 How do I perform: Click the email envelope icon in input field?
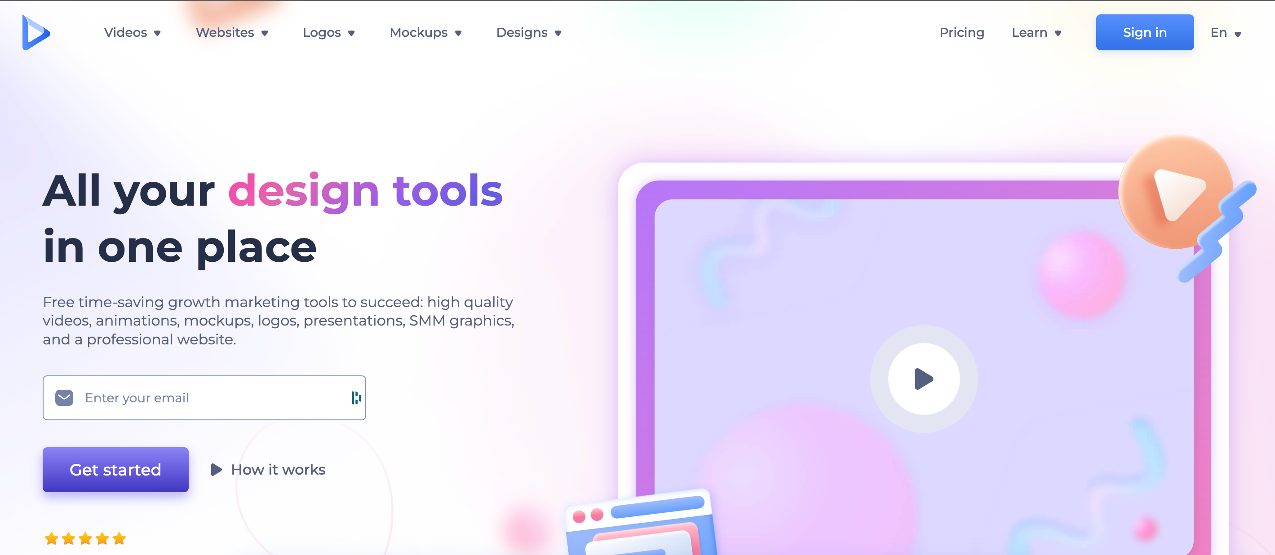pos(64,397)
